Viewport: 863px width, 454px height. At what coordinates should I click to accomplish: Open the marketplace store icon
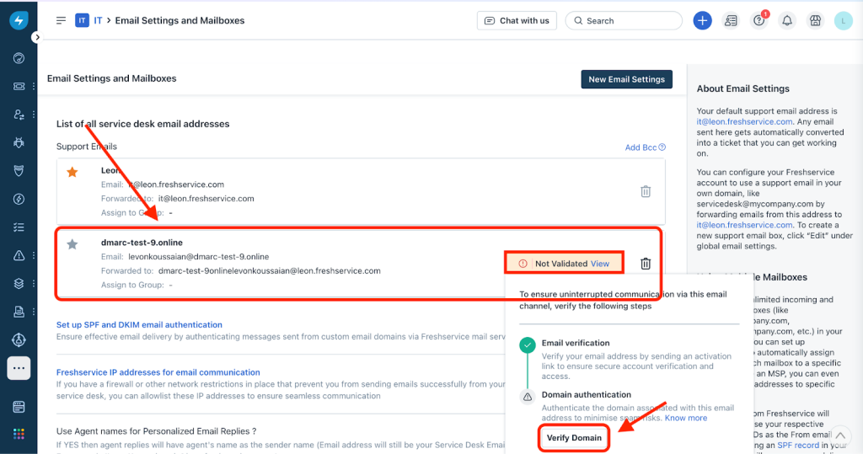pyautogui.click(x=814, y=20)
